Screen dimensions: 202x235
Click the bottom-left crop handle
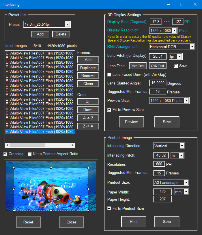point(14,210)
